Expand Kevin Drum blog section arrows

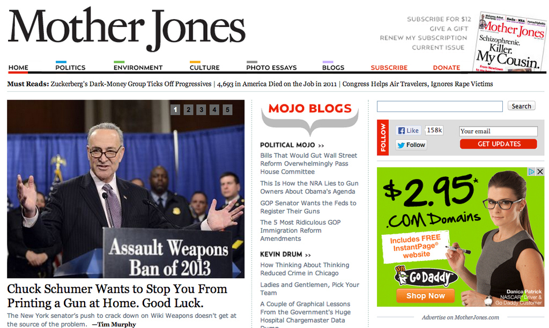click(x=308, y=255)
